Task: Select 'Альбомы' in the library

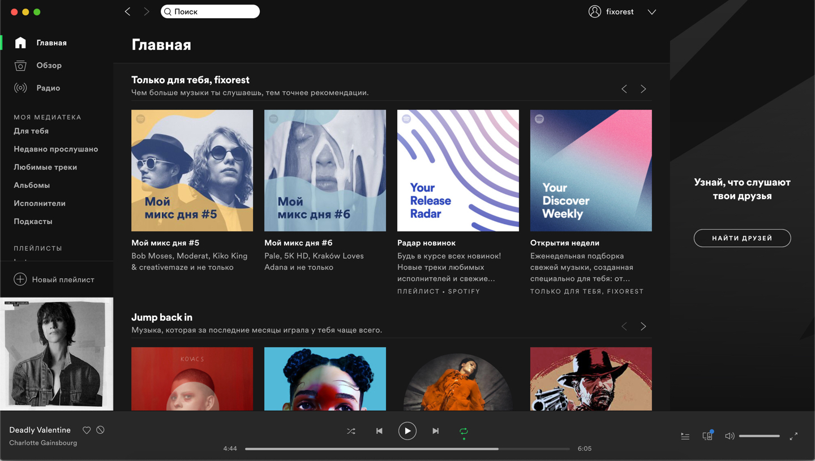Action: 32,186
